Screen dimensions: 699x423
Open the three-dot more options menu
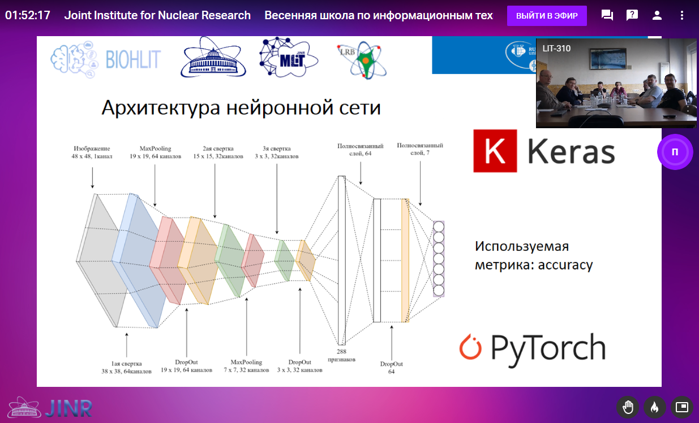(682, 15)
